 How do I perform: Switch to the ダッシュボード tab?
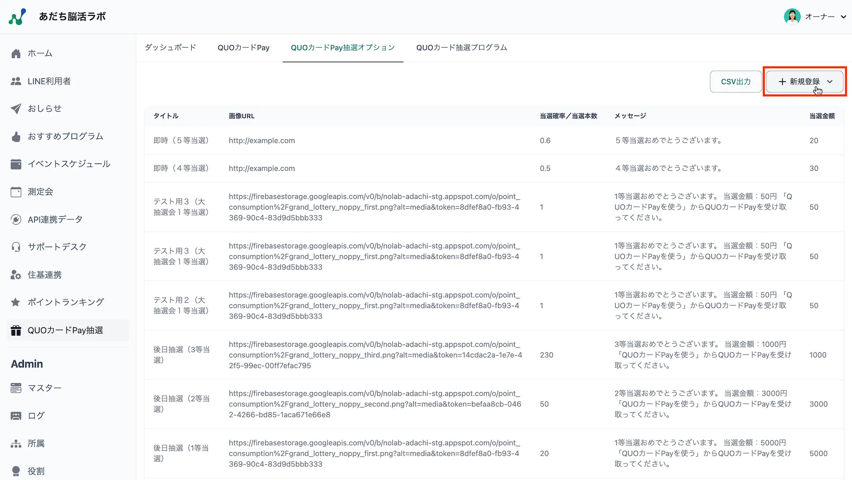coord(170,48)
